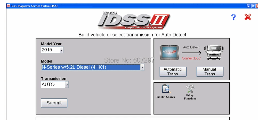Choose Manual Trans for auto detect

(x=209, y=72)
